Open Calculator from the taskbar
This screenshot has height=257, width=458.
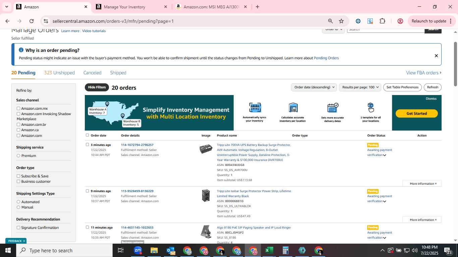pyautogui.click(x=285, y=250)
